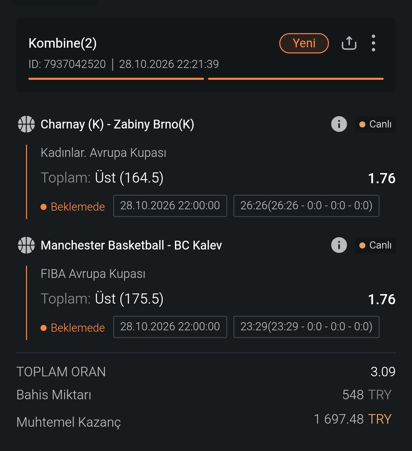Select Üst (164.5) total odds 1.76
Viewport: 412px width, 451px height.
(x=382, y=178)
